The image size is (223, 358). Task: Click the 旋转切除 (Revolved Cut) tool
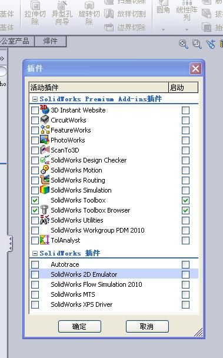pyautogui.click(x=89, y=12)
